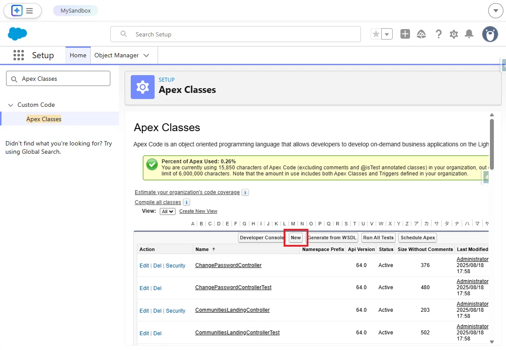
Task: Sort by the Name column header
Action: pos(202,249)
